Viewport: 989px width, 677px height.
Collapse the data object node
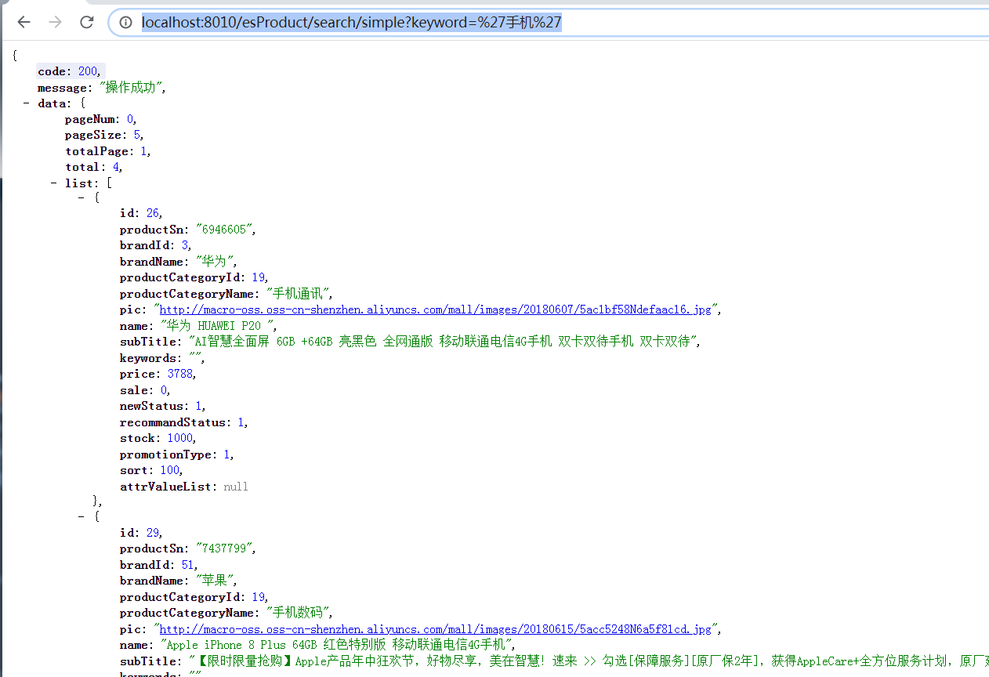point(26,103)
